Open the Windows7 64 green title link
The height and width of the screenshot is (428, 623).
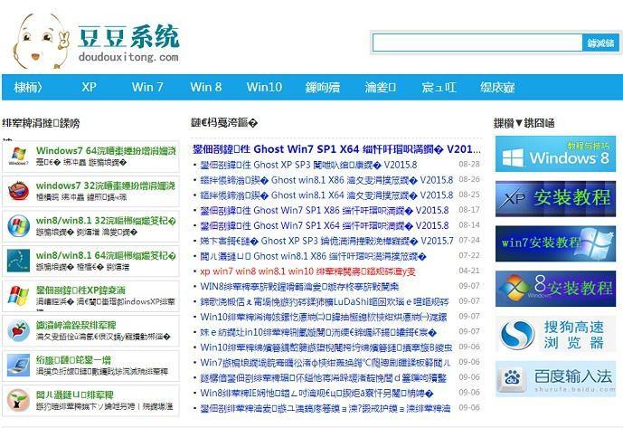[x=106, y=151]
